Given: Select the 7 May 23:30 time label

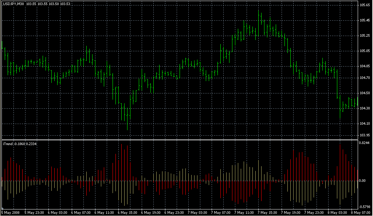Looking at the screenshot, I should pyautogui.click(x=314, y=213).
